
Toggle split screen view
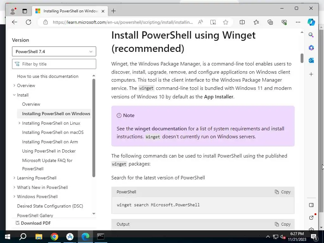click(242, 22)
